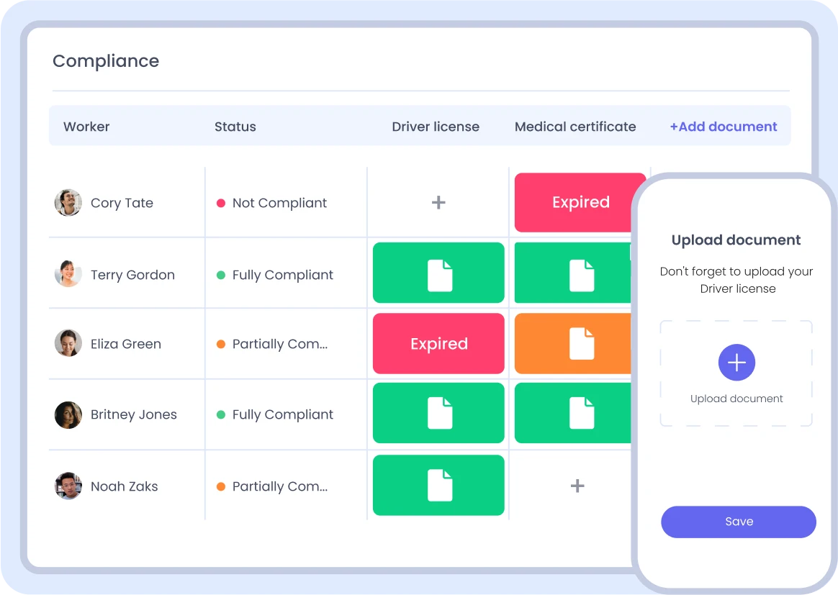Select the Medical certificate column header

click(x=575, y=127)
